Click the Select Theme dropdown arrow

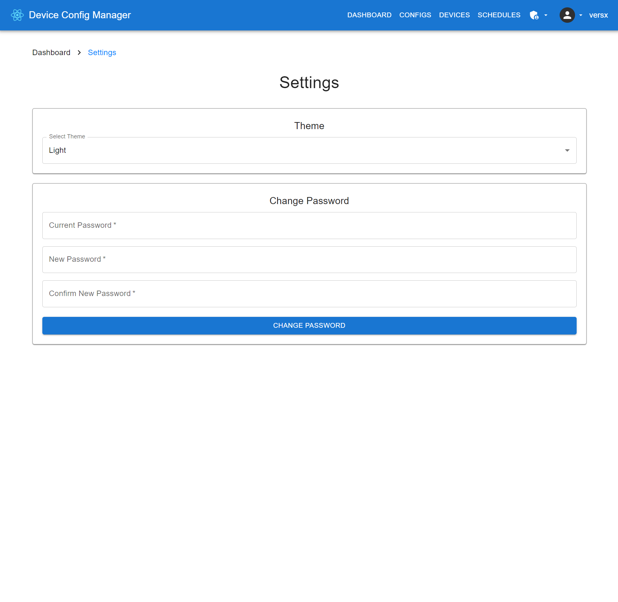(x=567, y=150)
